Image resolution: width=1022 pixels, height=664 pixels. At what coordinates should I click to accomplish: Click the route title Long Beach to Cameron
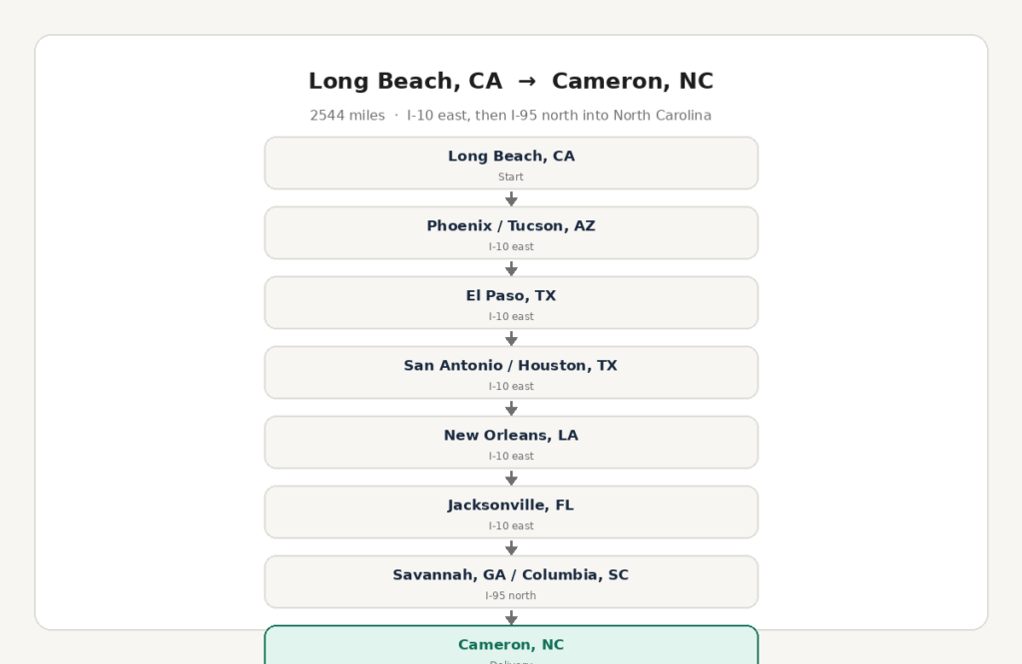[x=511, y=82]
